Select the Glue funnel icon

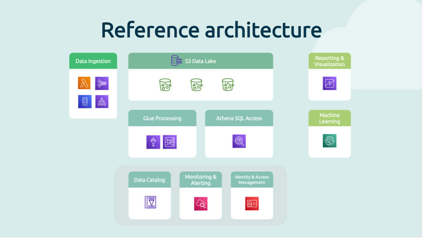pyautogui.click(x=153, y=142)
